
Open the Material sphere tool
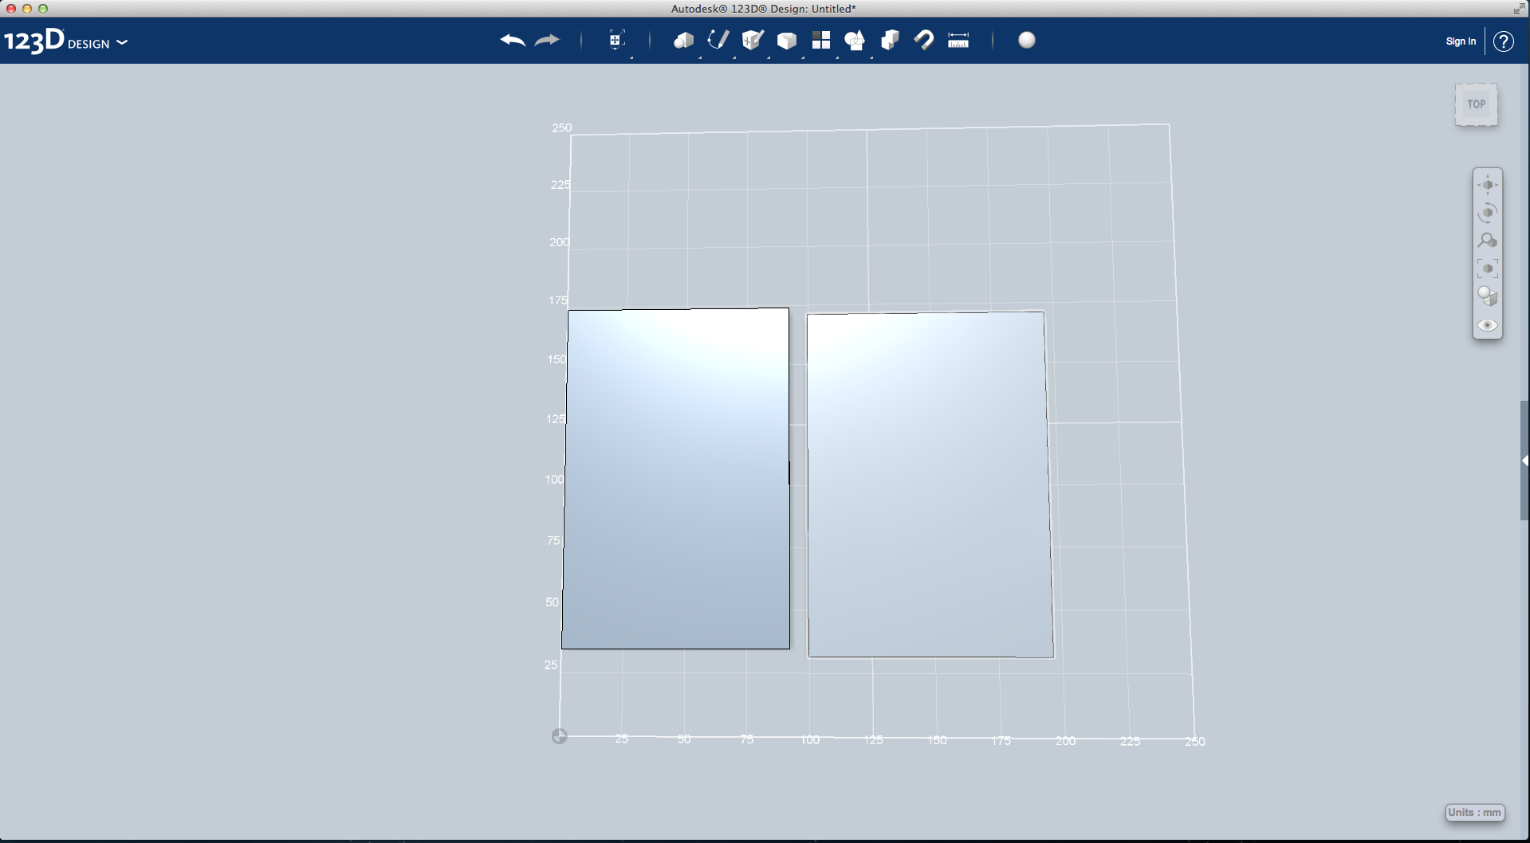(x=1027, y=40)
